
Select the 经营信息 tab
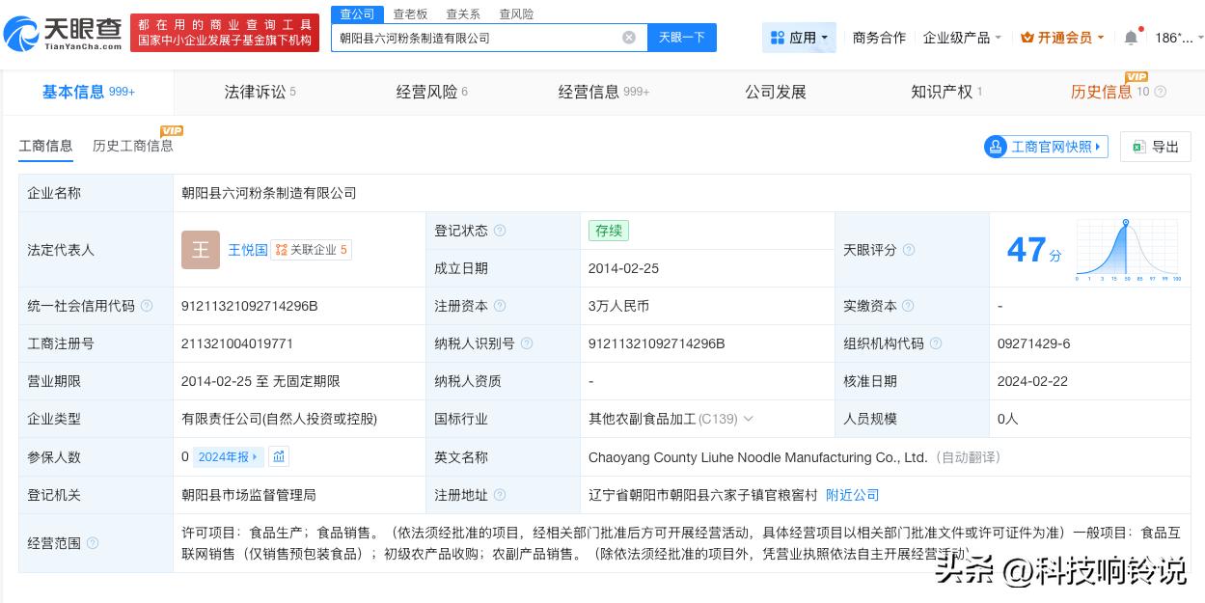click(x=604, y=92)
